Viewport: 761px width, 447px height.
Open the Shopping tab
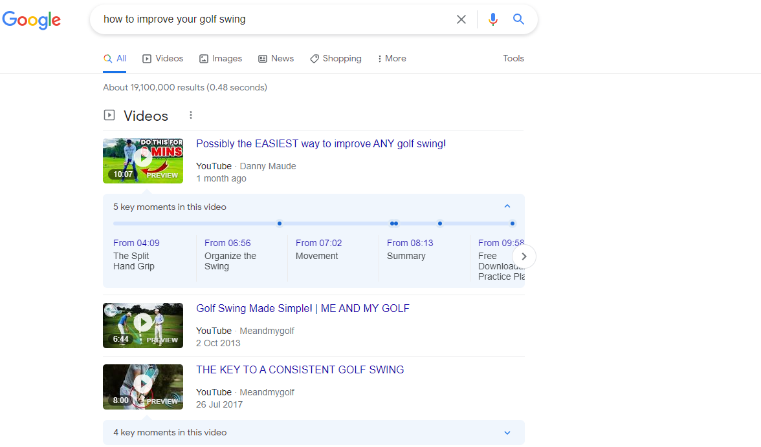coord(335,59)
